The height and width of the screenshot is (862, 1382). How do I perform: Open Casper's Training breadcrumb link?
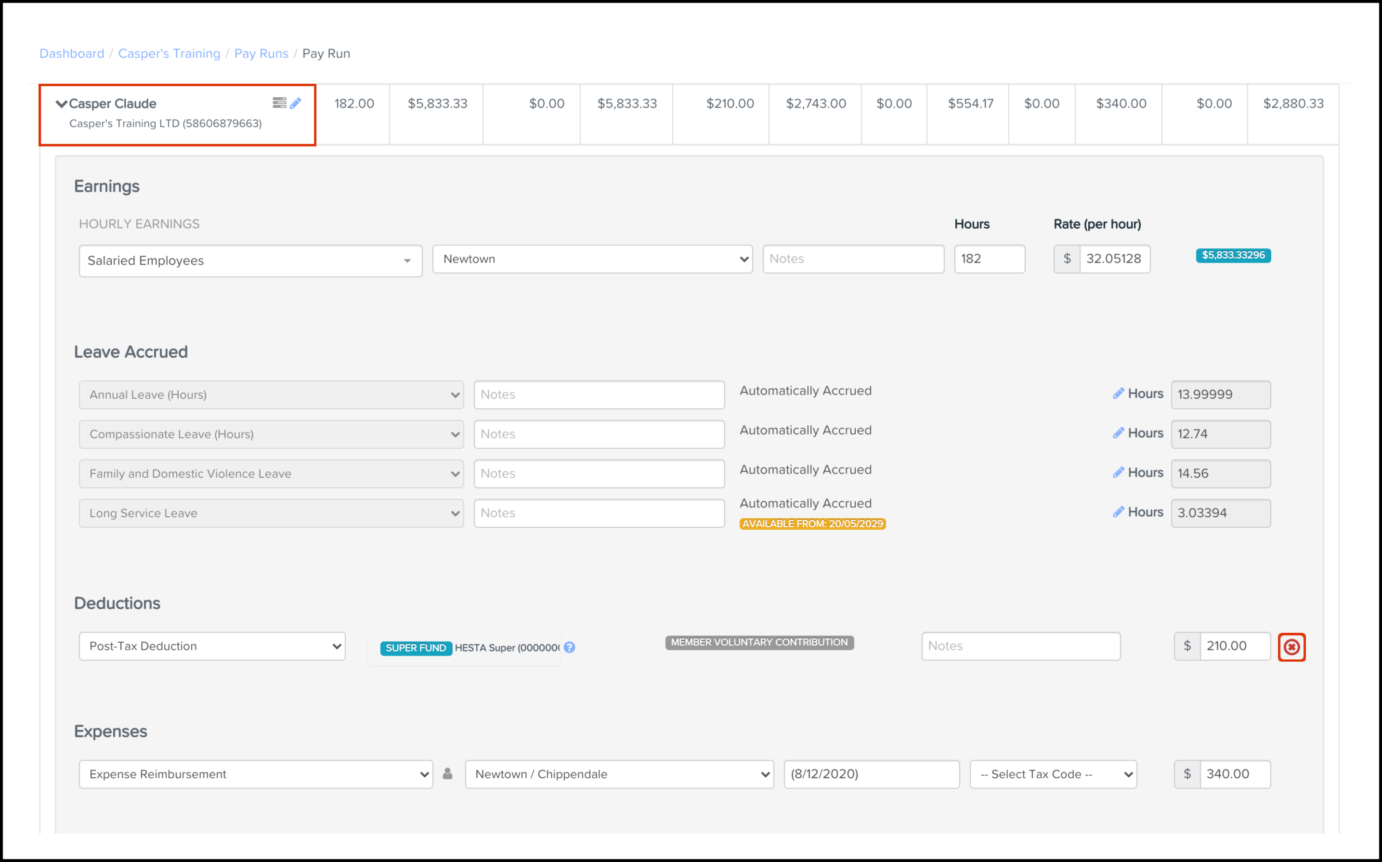pos(169,53)
